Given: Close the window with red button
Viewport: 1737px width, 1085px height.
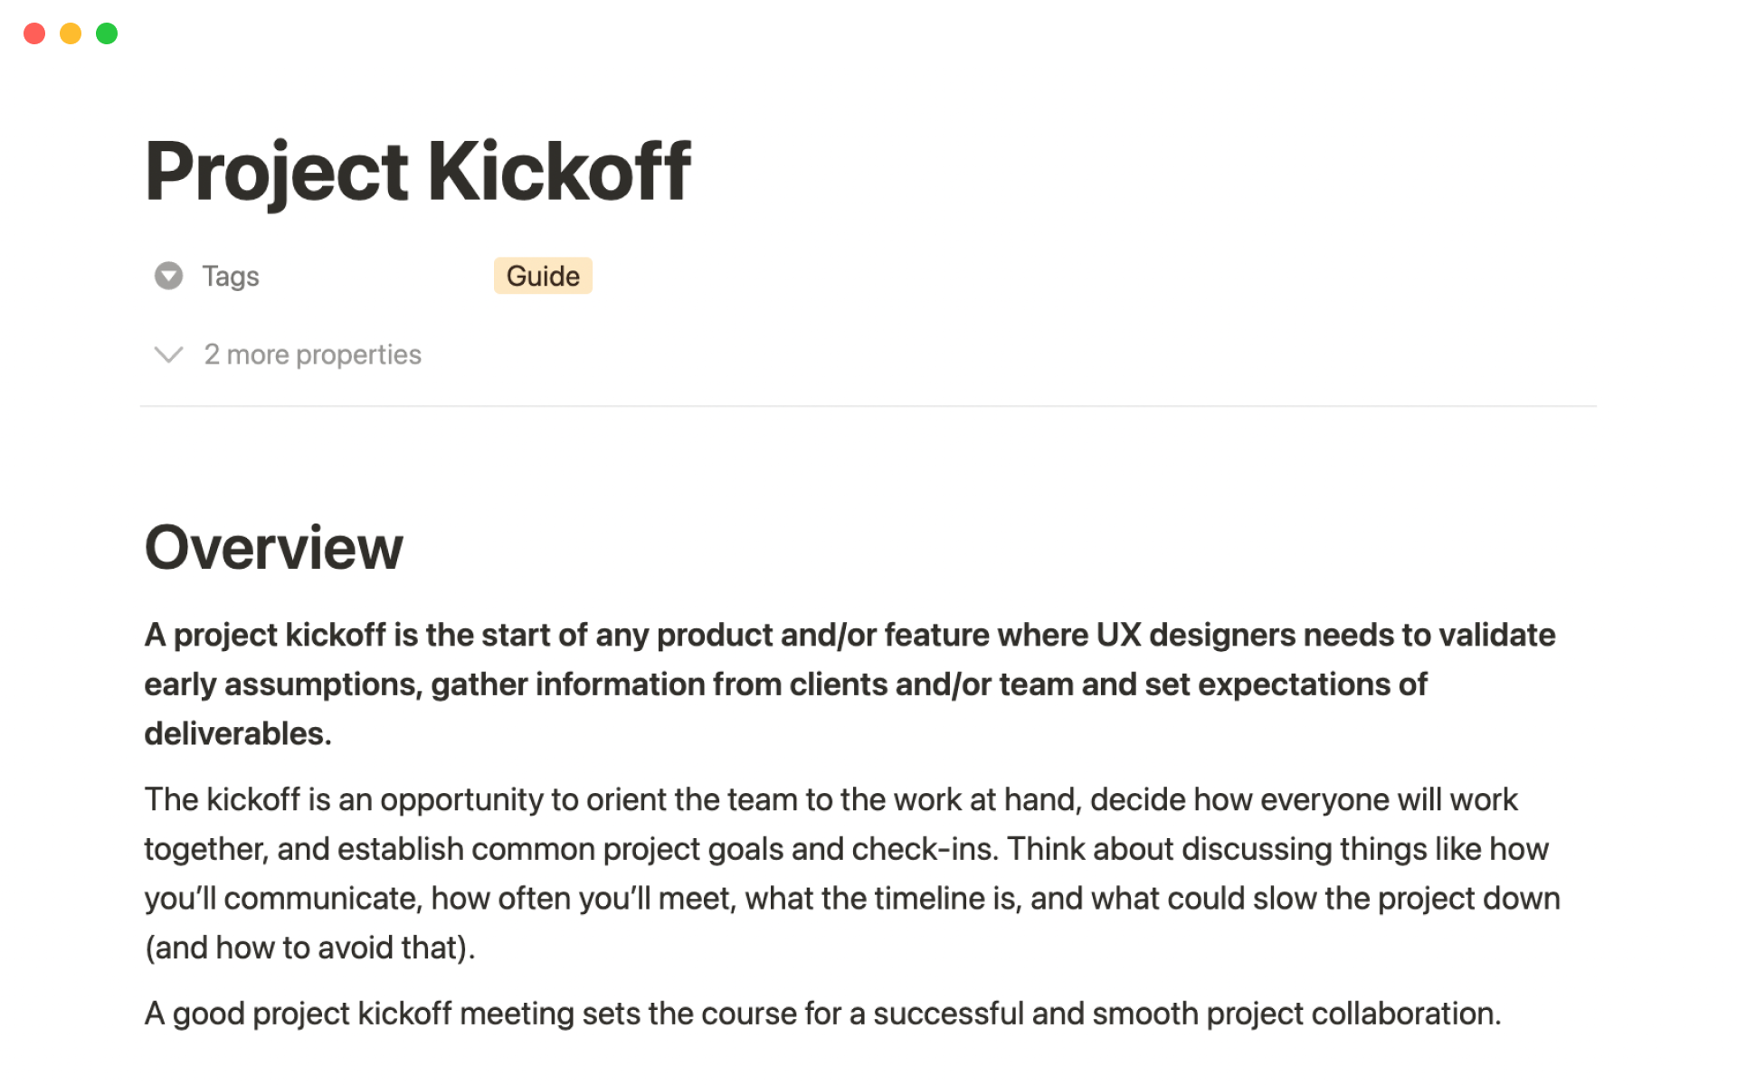Looking at the screenshot, I should (34, 33).
